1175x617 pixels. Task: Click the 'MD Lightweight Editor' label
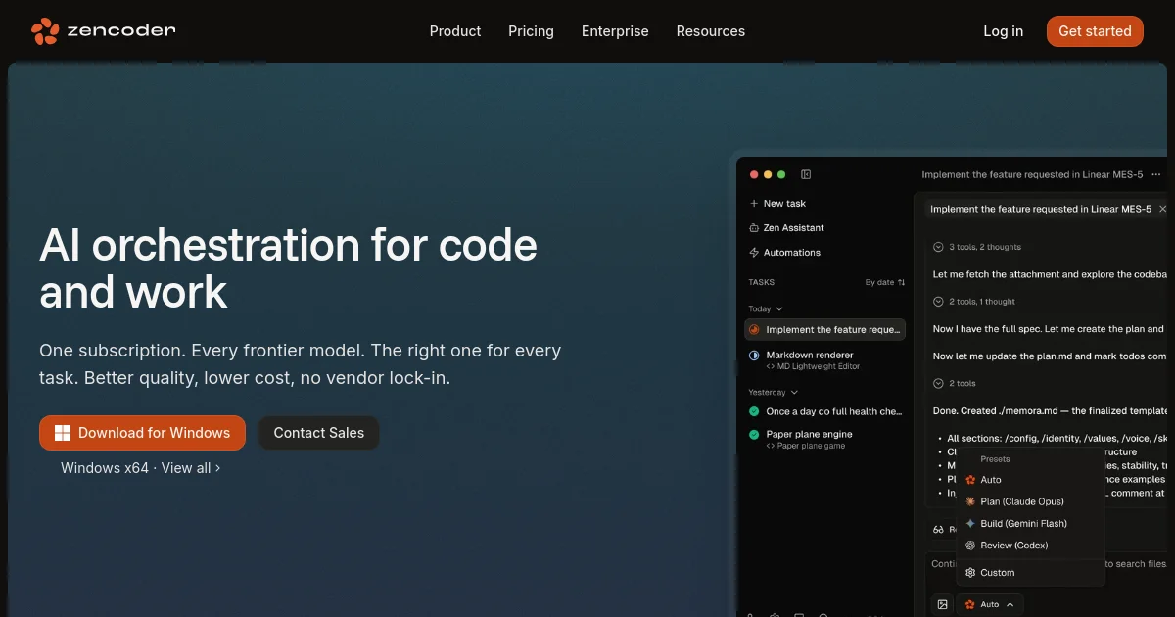pos(819,366)
